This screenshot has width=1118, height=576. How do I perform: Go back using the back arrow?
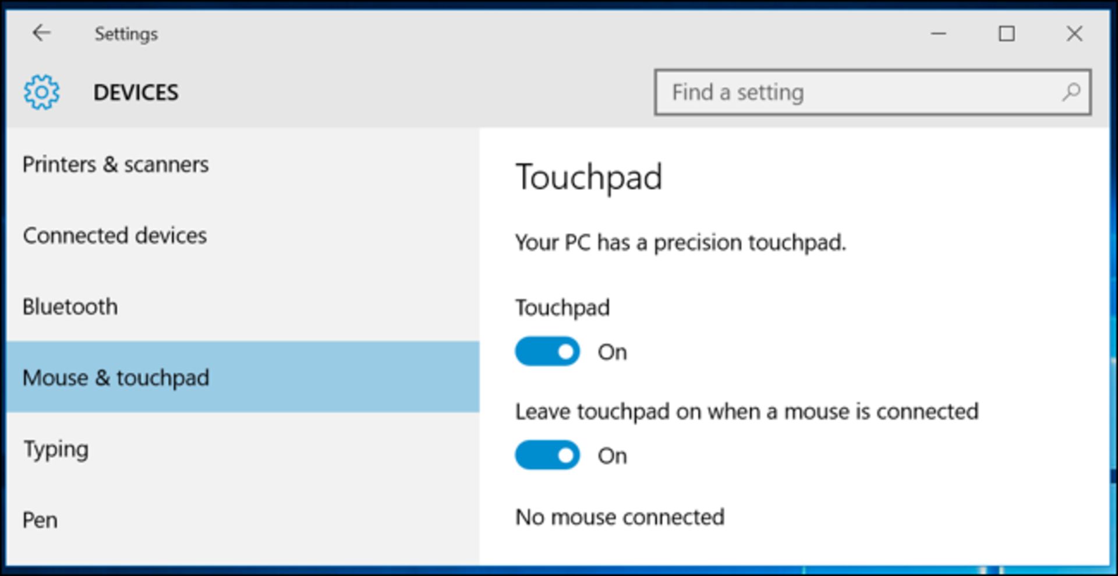click(41, 33)
